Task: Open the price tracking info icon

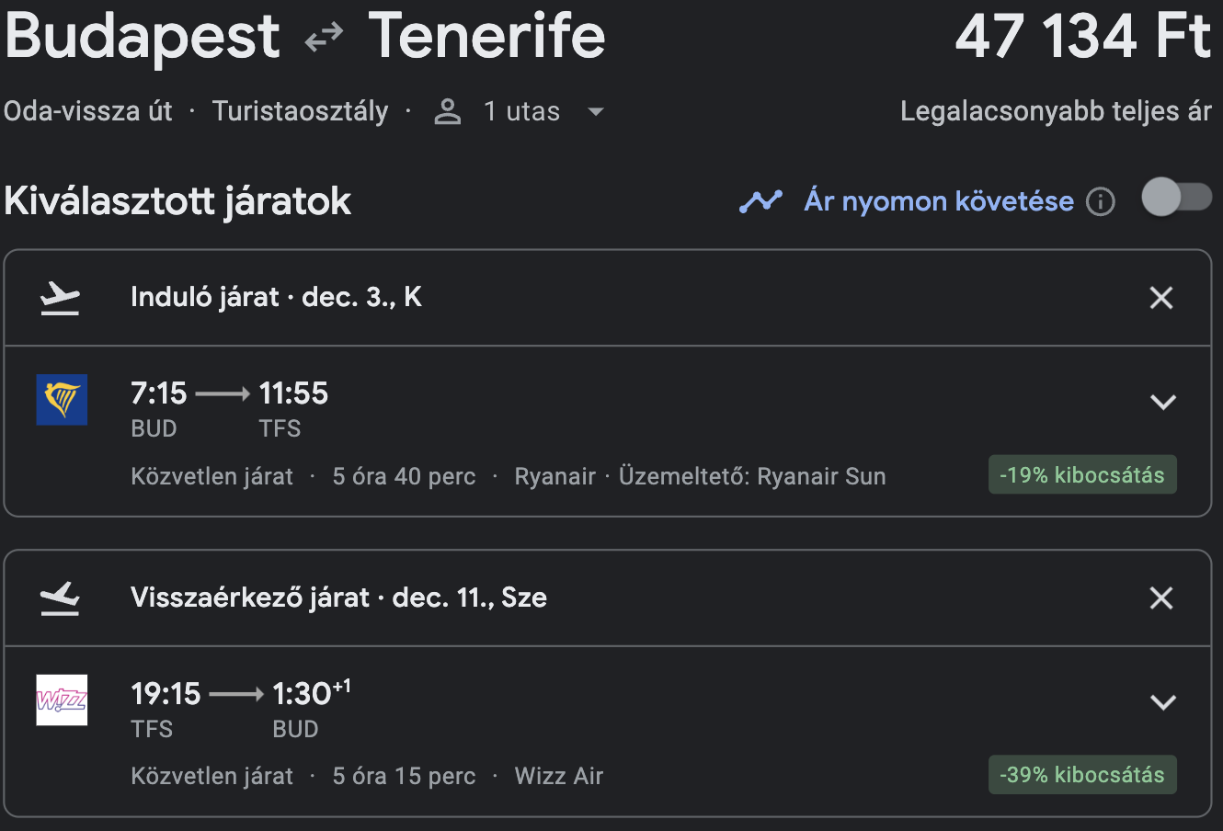Action: point(1101,201)
